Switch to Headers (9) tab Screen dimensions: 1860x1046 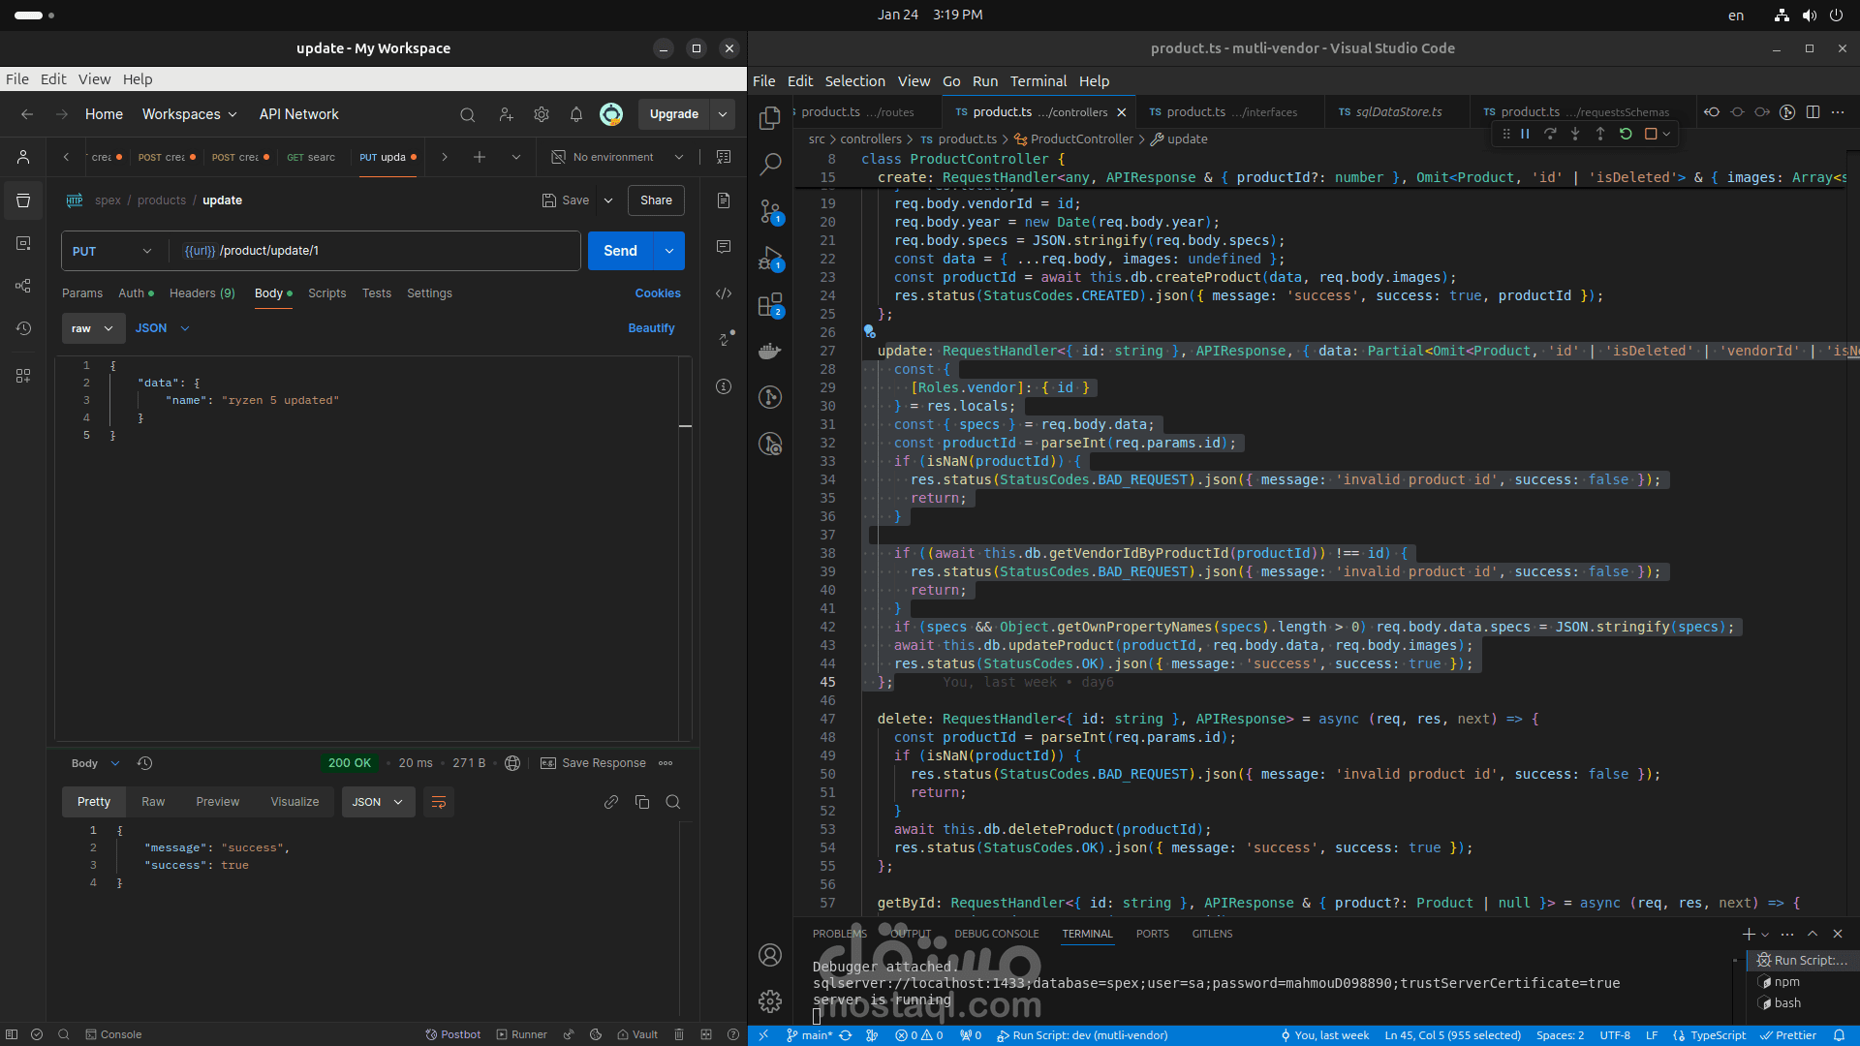click(201, 293)
